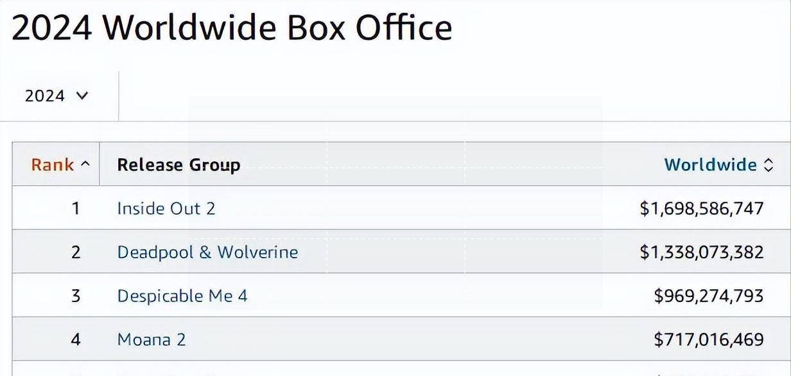
Task: Select the Release Group column header
Action: click(x=178, y=165)
